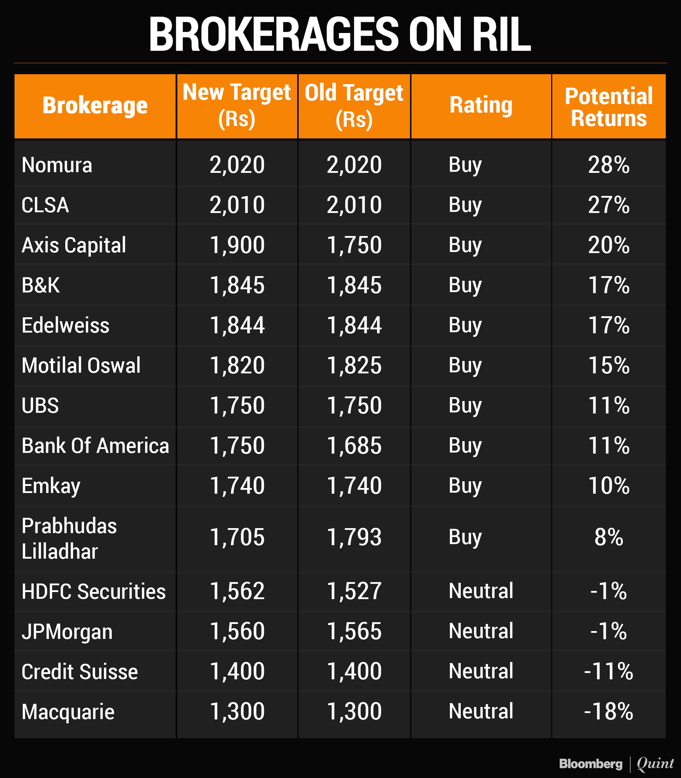Select Axis Capital's new target of 1,900

coord(237,245)
